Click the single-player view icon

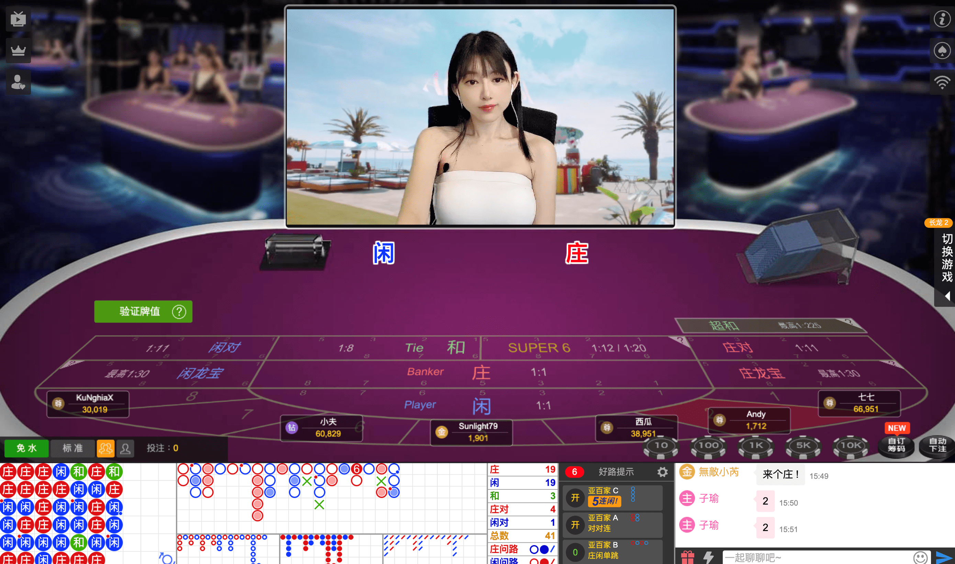125,449
